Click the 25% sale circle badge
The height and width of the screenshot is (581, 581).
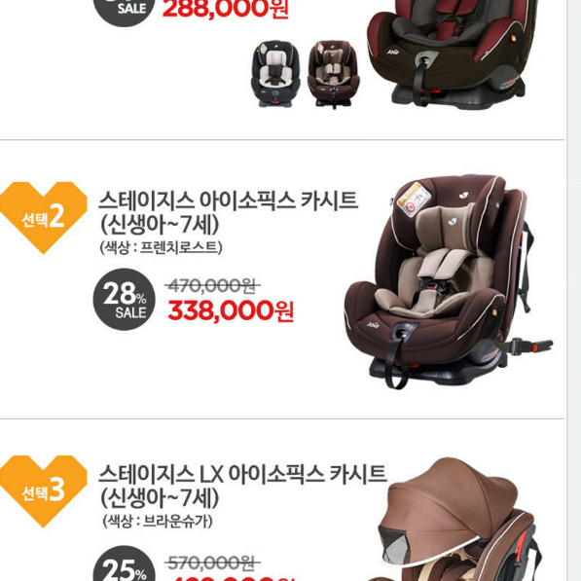pyautogui.click(x=125, y=563)
